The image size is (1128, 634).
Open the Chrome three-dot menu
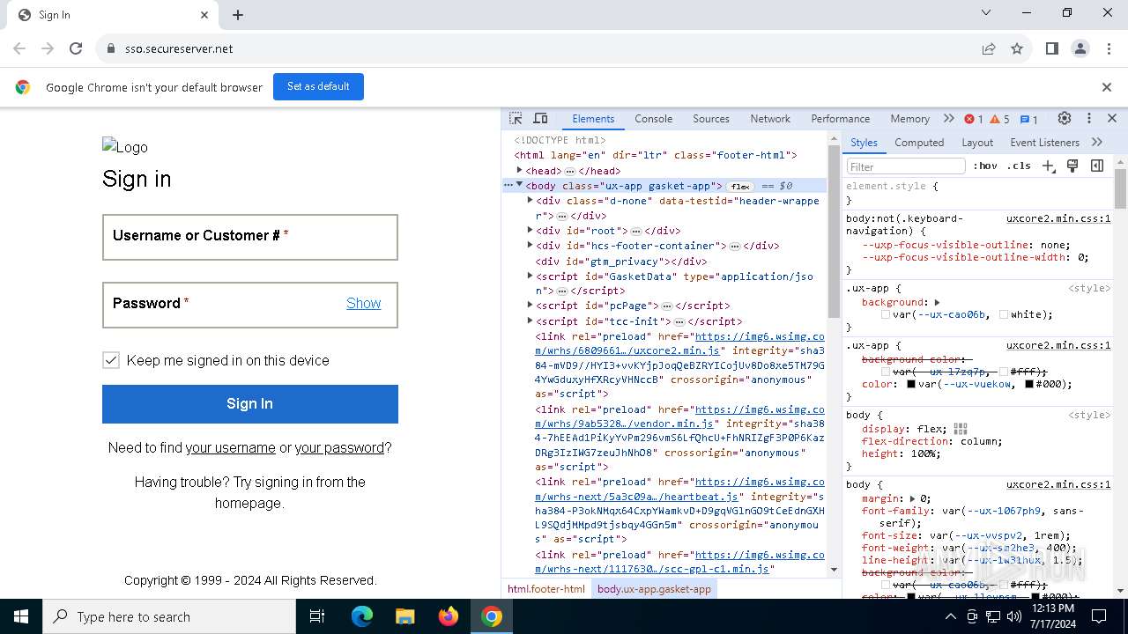coord(1109,49)
